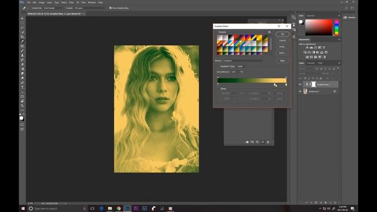377x212 pixels.
Task: Click the Vibrance adjustment icon
Action: tap(324, 48)
